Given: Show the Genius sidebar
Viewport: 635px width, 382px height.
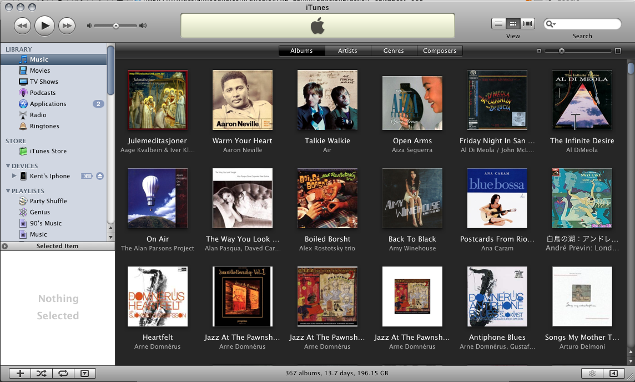Looking at the screenshot, I should 613,374.
